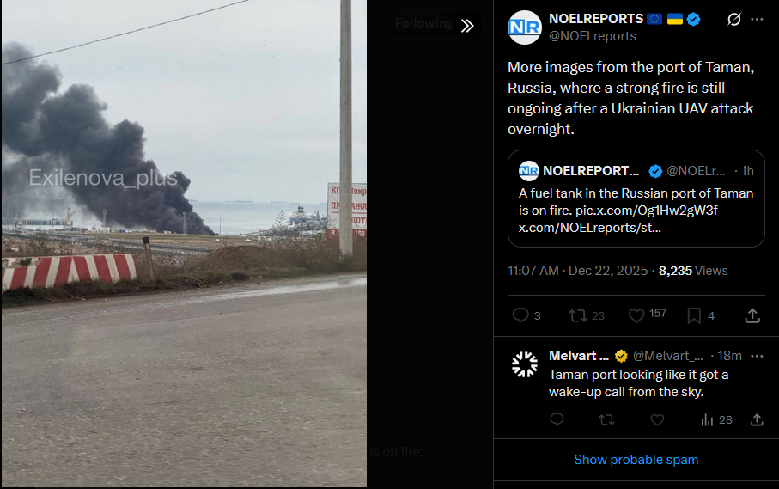
Task: Reply to Melvart's comment
Action: click(557, 420)
